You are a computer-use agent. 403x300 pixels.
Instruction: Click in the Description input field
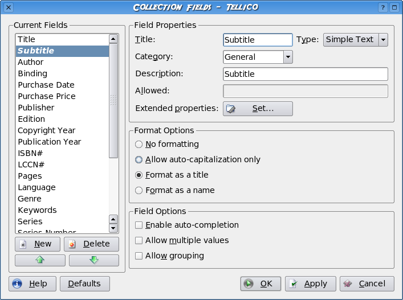(306, 74)
